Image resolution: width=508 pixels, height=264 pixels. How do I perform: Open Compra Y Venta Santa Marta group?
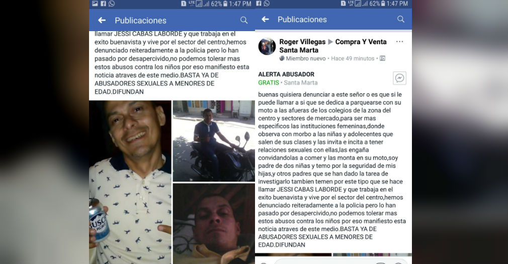pyautogui.click(x=333, y=46)
